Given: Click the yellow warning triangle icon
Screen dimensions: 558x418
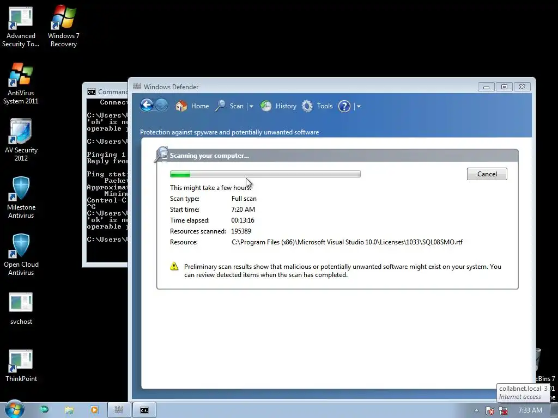Looking at the screenshot, I should coord(174,266).
